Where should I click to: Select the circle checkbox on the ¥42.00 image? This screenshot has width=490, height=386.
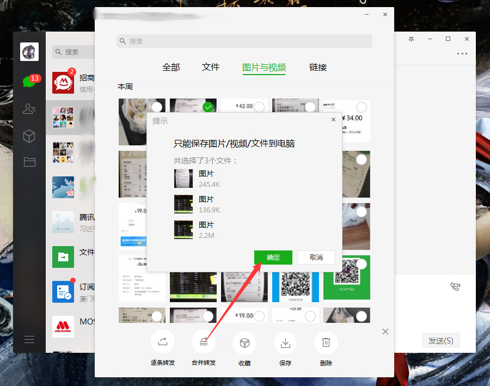click(258, 106)
